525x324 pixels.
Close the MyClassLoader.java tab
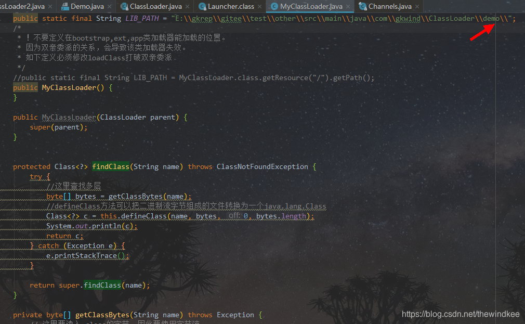tap(348, 6)
